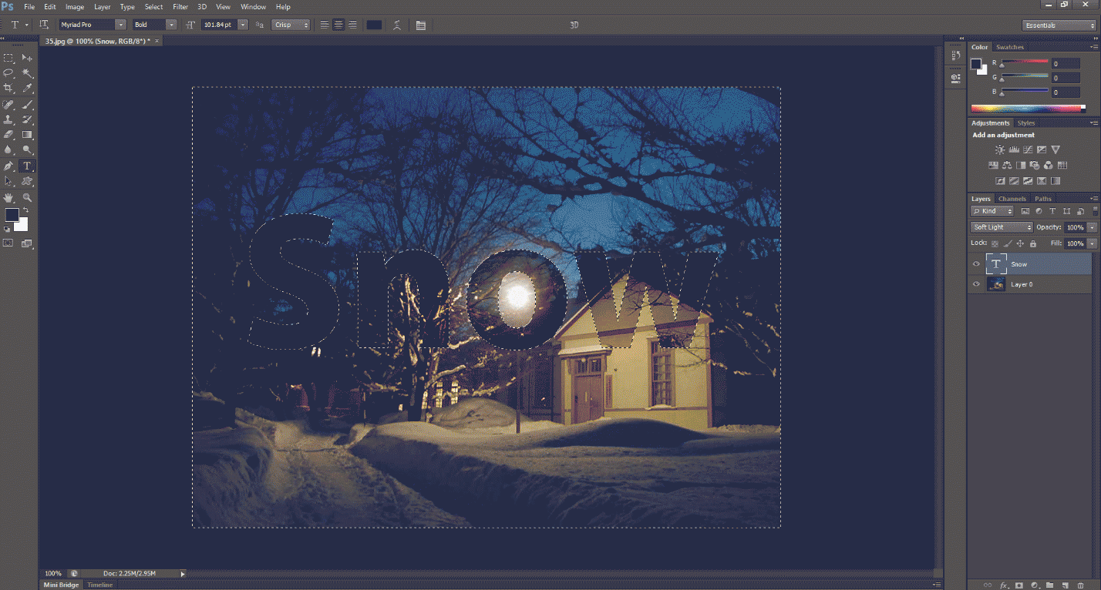Click the color spectrum ramp
The image size is (1101, 590).
tap(1028, 109)
